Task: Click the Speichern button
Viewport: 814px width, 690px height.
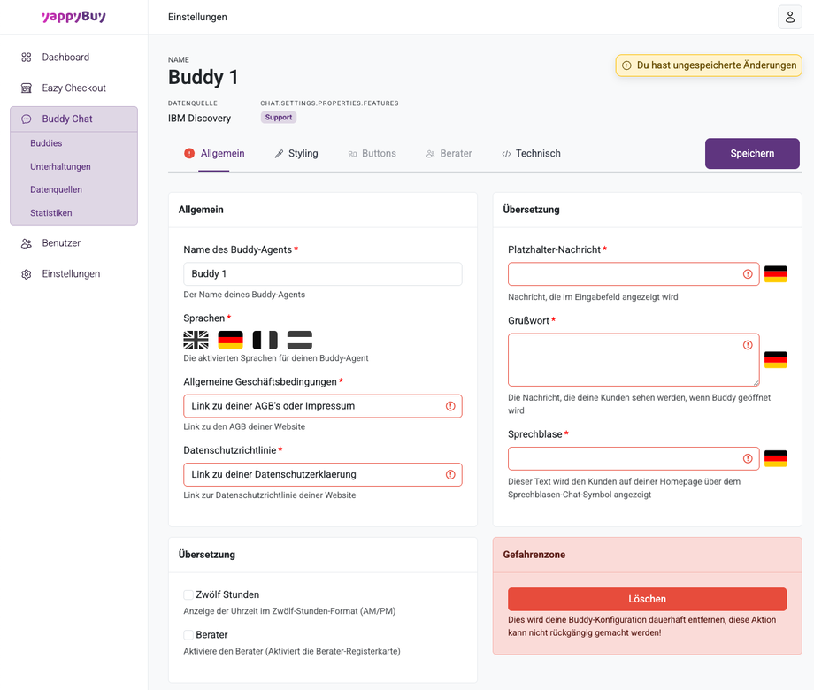Action: coord(752,154)
